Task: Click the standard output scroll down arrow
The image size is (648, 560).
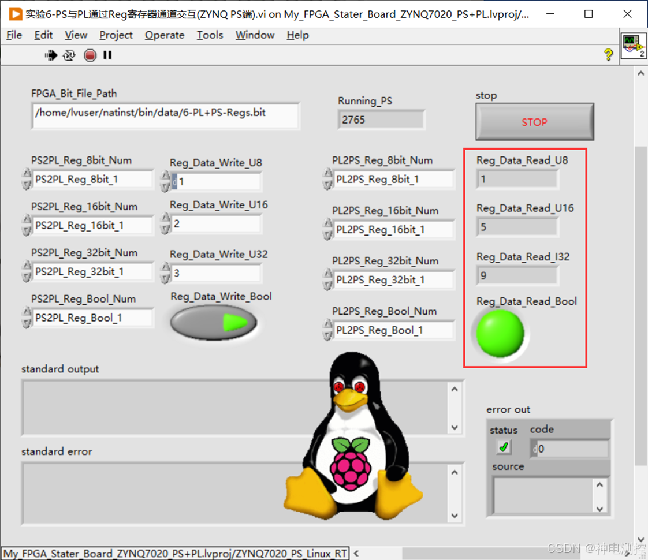Action: [455, 427]
